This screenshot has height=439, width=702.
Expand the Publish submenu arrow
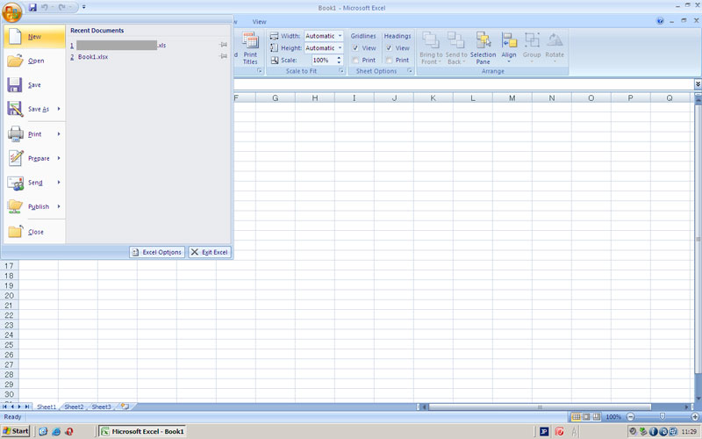59,206
